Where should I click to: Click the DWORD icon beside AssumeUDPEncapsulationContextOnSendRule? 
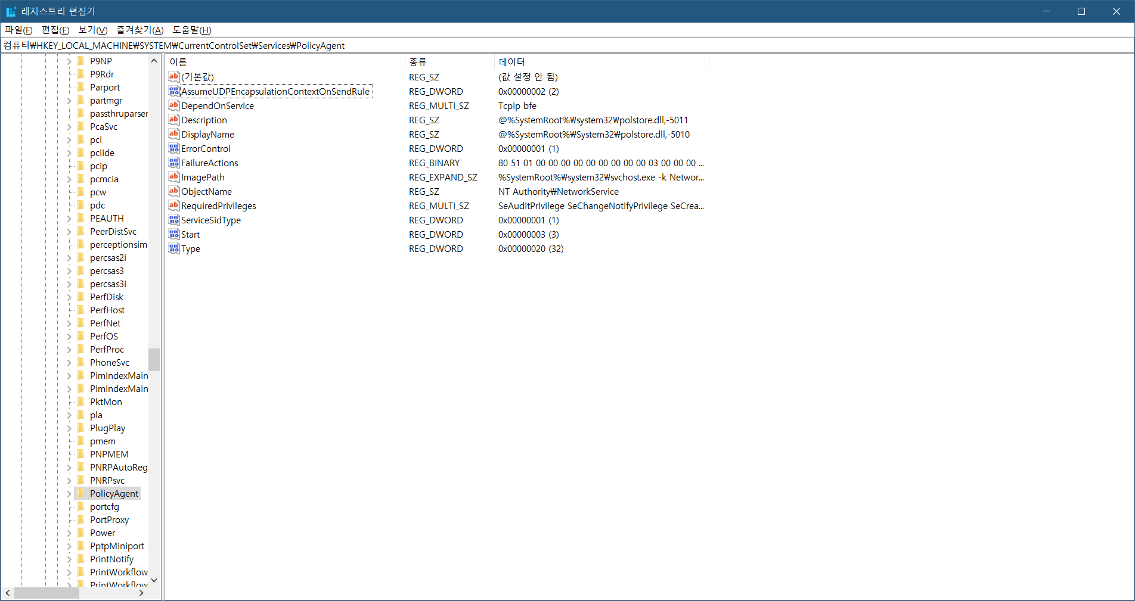(x=173, y=91)
